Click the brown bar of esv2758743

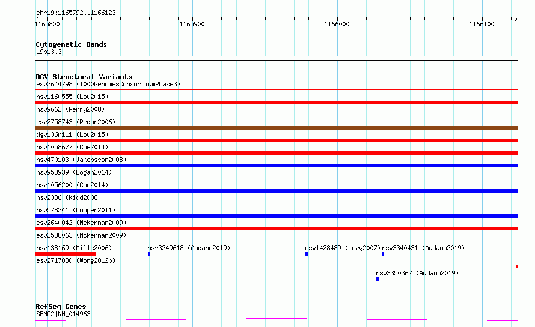(277, 128)
